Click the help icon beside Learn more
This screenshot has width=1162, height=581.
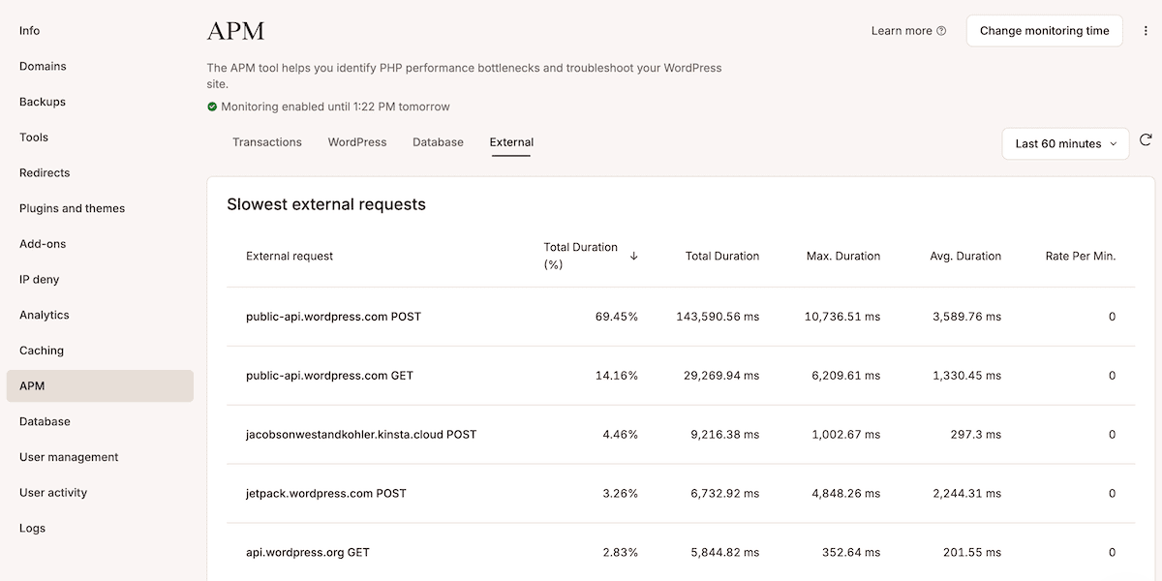tap(940, 30)
